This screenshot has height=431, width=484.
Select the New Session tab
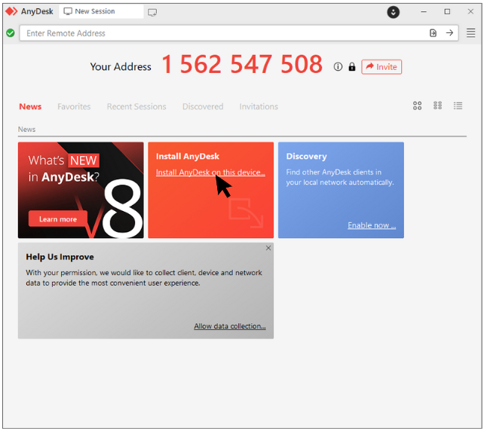click(101, 11)
